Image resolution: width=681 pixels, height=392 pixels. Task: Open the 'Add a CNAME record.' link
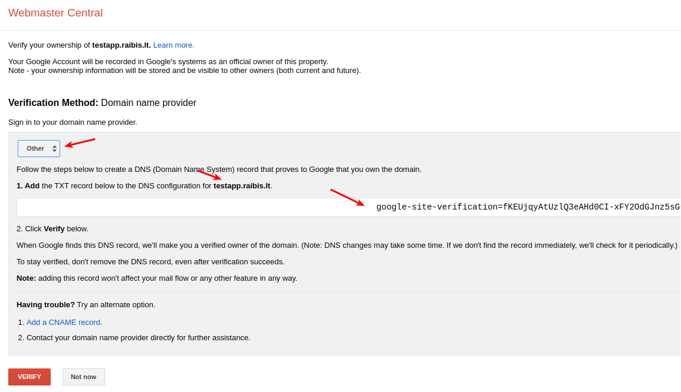click(x=64, y=322)
